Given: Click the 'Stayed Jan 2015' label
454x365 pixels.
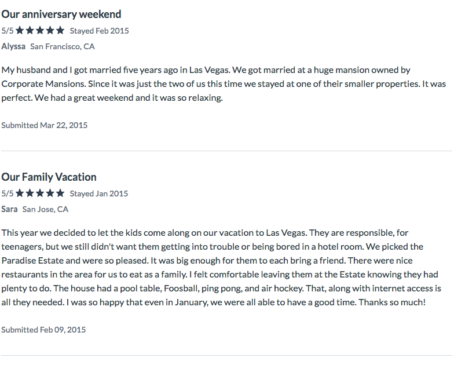Looking at the screenshot, I should pyautogui.click(x=98, y=194).
